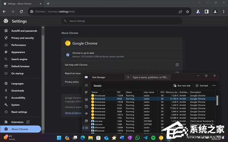Open Chrome Labs flask icon
The width and height of the screenshot is (228, 142).
click(198, 12)
